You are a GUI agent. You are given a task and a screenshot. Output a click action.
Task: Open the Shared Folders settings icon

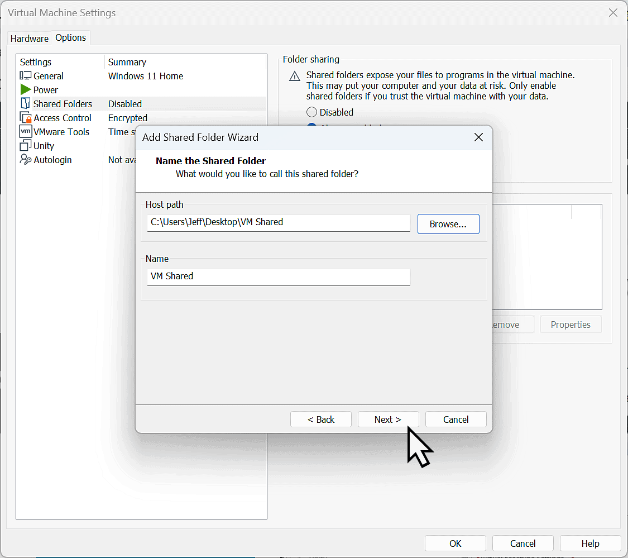click(x=25, y=103)
